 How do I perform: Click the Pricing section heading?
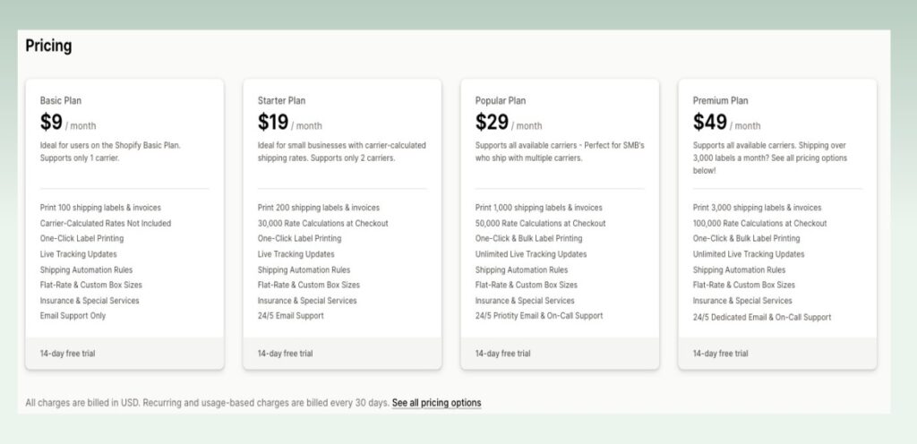48,47
